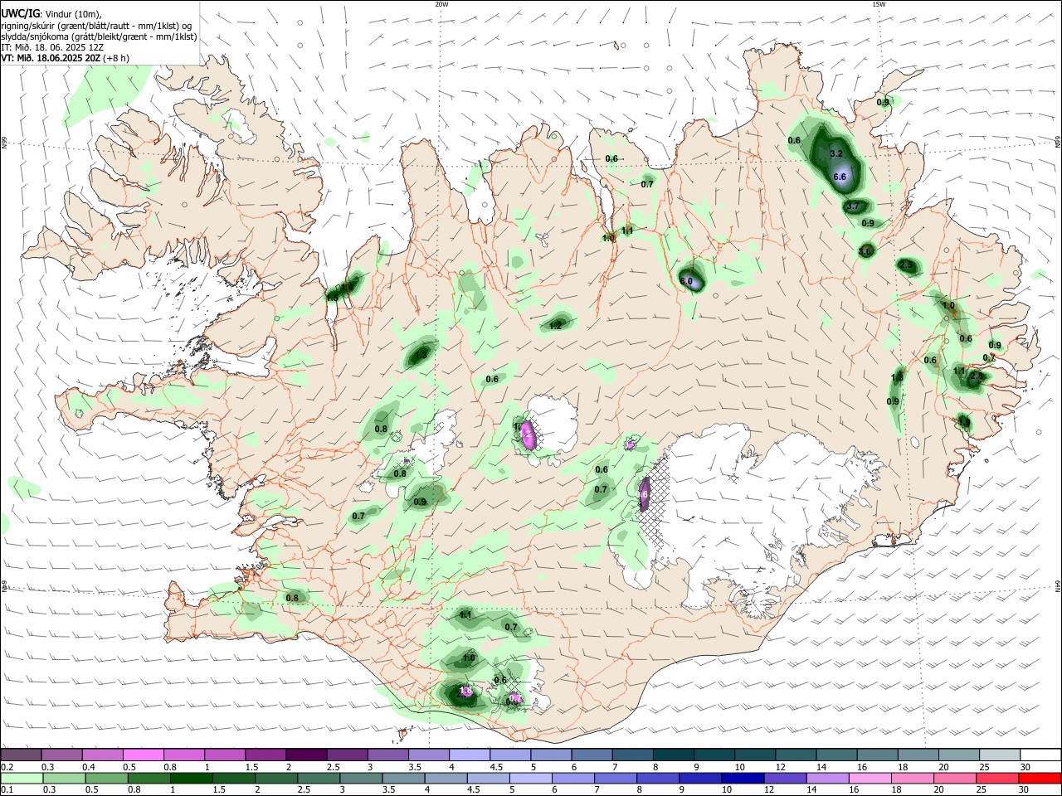Select the bright pink swatch right of upper 0.5
Screen dimensions: 1062x796
[144, 755]
